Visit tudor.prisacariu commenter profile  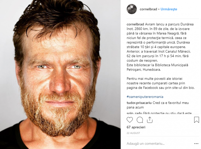point(139,103)
